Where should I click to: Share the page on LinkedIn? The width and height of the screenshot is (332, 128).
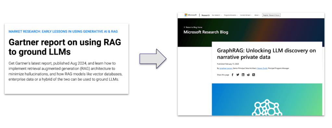tap(243, 75)
